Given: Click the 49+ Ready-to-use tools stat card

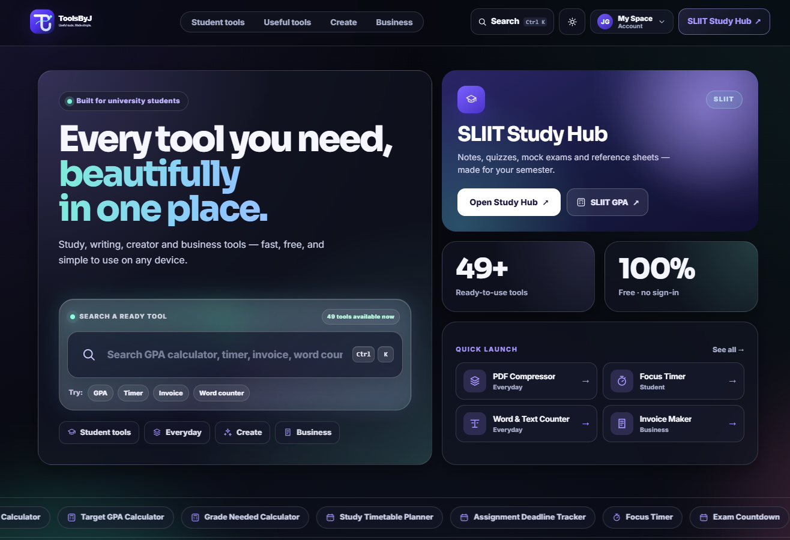Looking at the screenshot, I should tap(518, 277).
